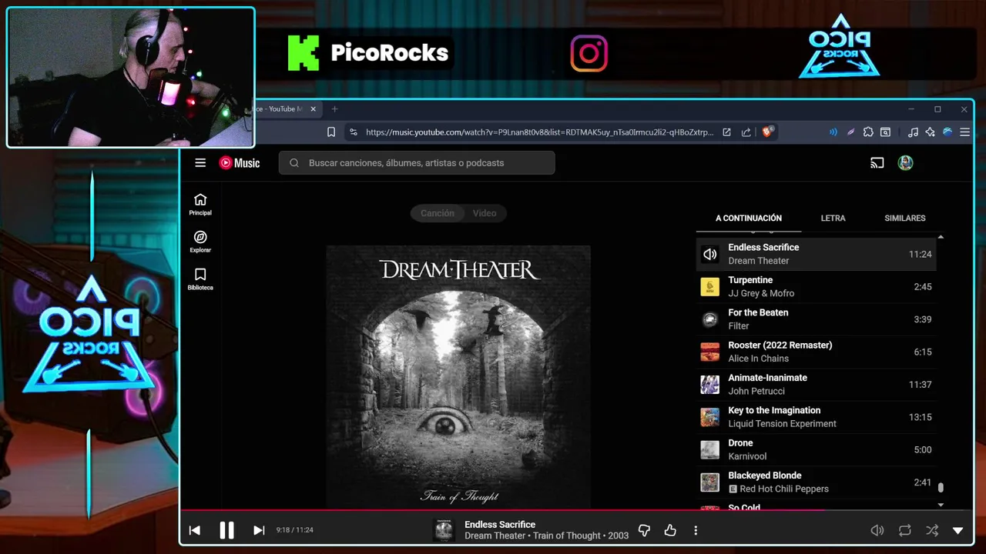This screenshot has height=554, width=986.
Task: Open Principal in the sidebar
Action: point(200,204)
